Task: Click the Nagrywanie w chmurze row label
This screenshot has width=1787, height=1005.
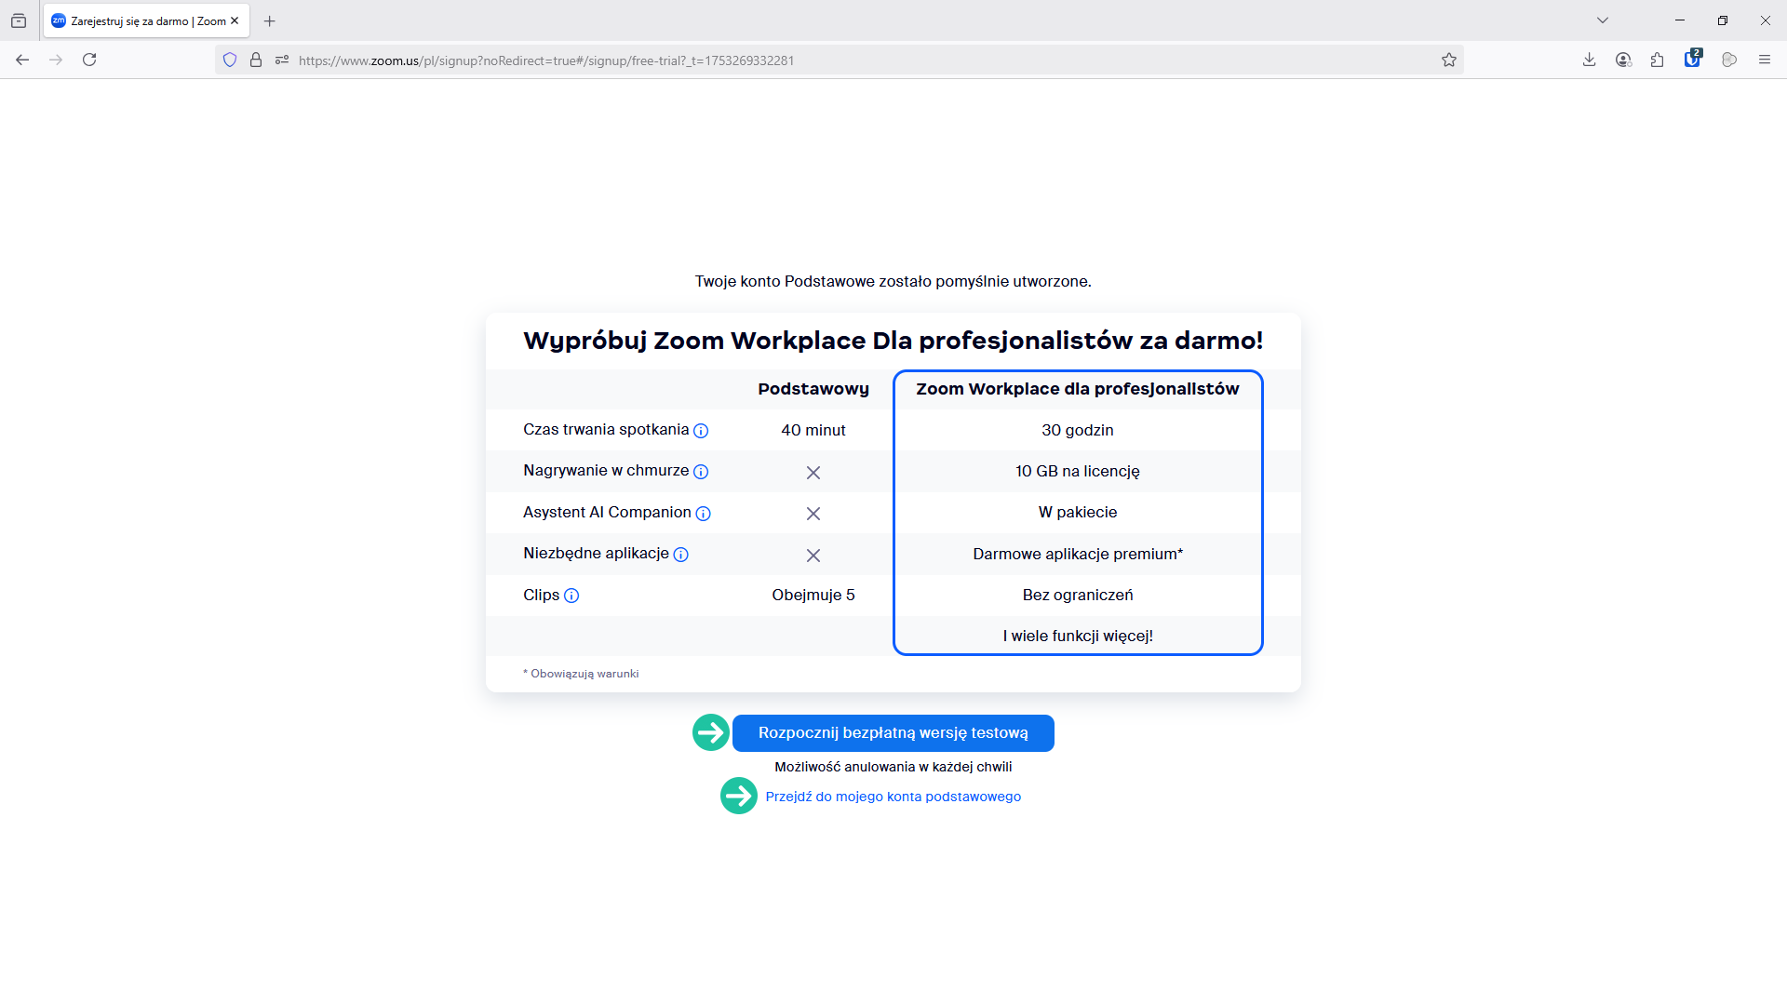Action: (x=606, y=471)
